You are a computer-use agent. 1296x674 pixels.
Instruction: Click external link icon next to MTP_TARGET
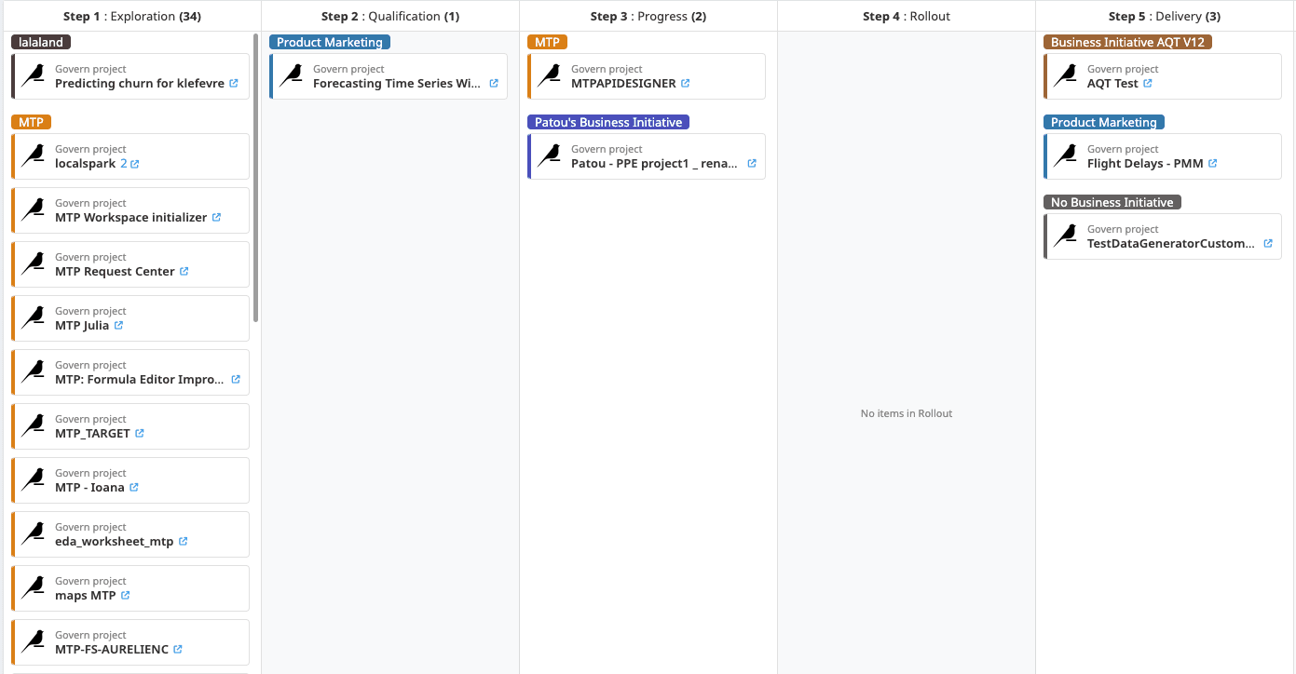point(140,434)
